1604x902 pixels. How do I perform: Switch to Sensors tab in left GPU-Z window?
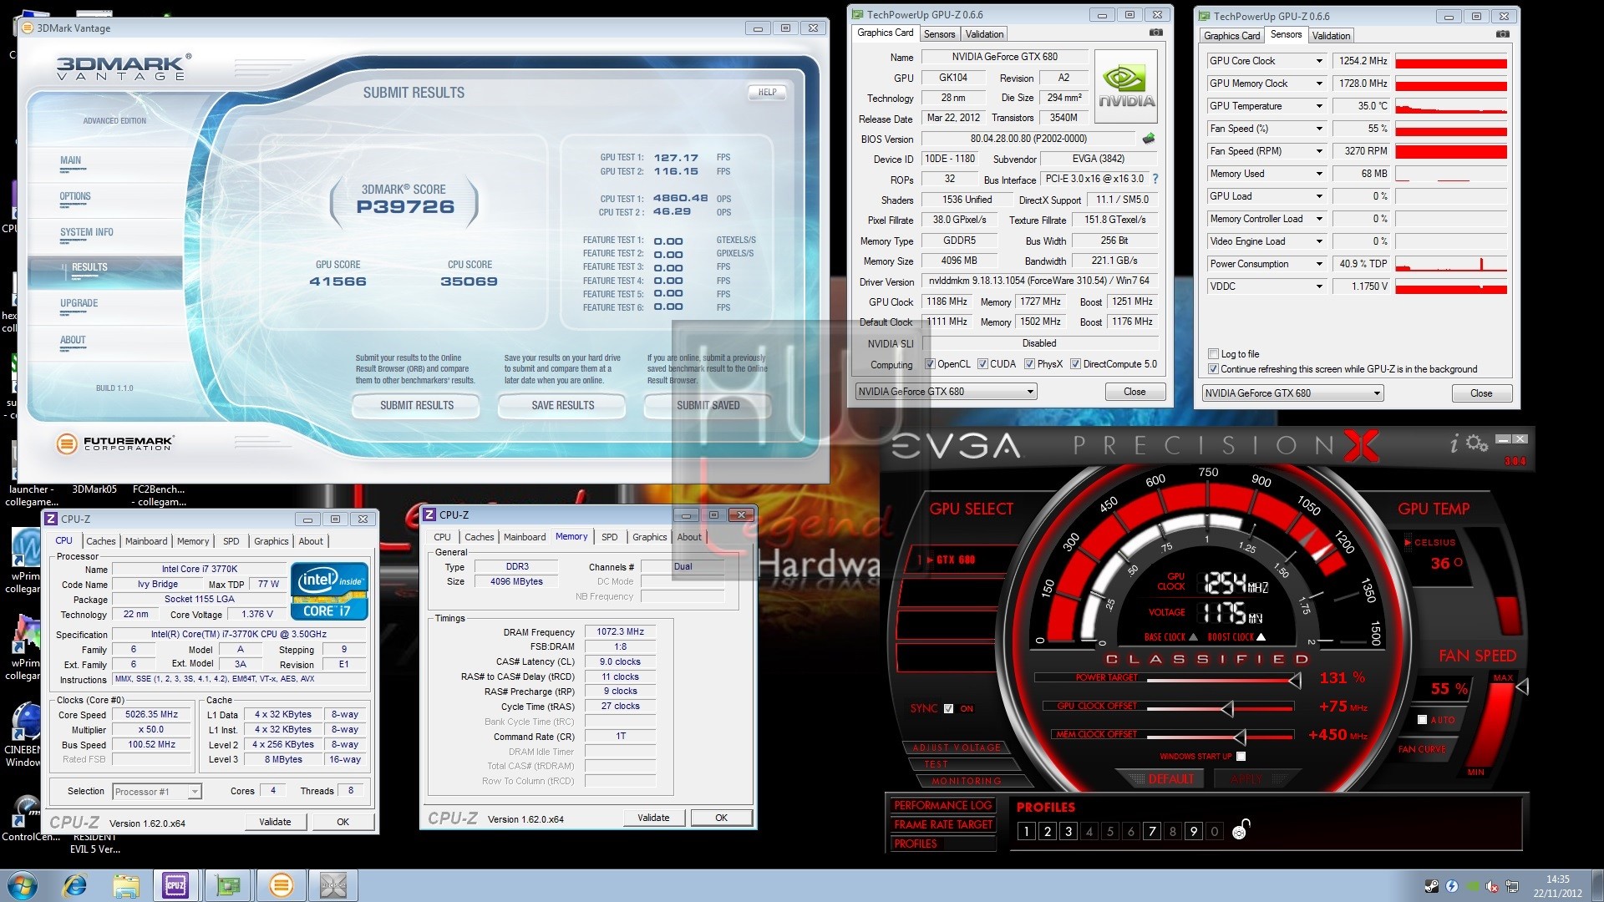939,34
